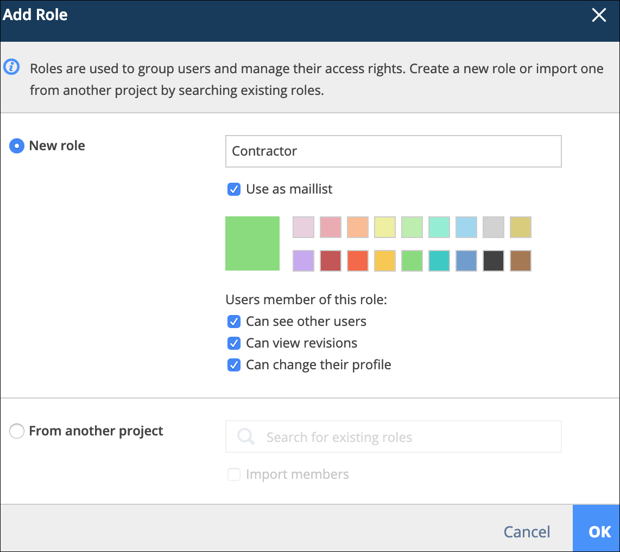Pick the light sky blue swatch
This screenshot has height=552, width=620.
pos(466,227)
